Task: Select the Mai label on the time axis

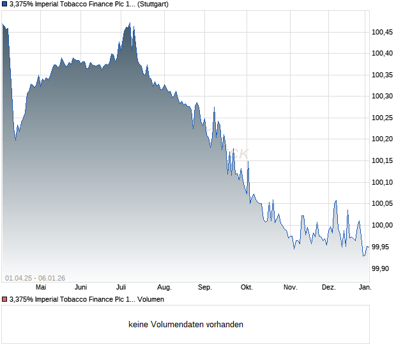Action: 40,287
